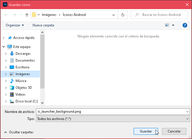192x139 pixels.
Task: Click the Música note icon
Action: coord(12,81)
